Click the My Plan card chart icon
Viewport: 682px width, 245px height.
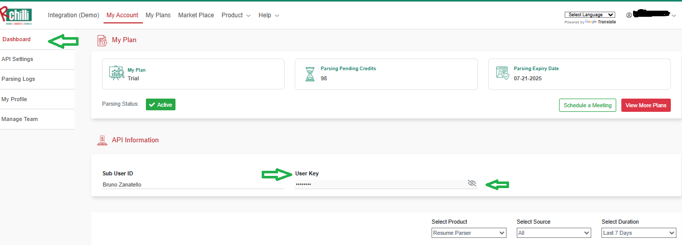(x=117, y=74)
